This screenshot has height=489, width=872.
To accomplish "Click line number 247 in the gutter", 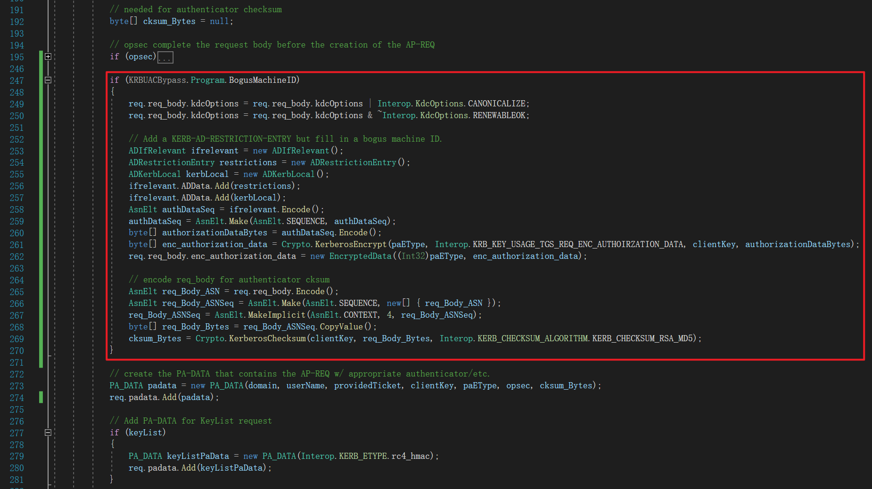I will pos(16,80).
